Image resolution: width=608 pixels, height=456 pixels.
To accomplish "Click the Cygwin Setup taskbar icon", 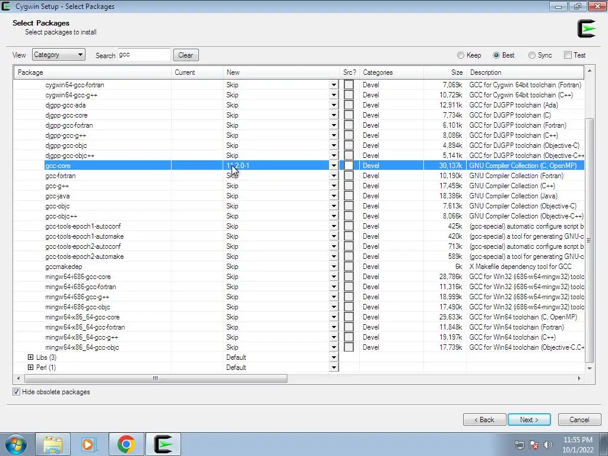I will (163, 444).
